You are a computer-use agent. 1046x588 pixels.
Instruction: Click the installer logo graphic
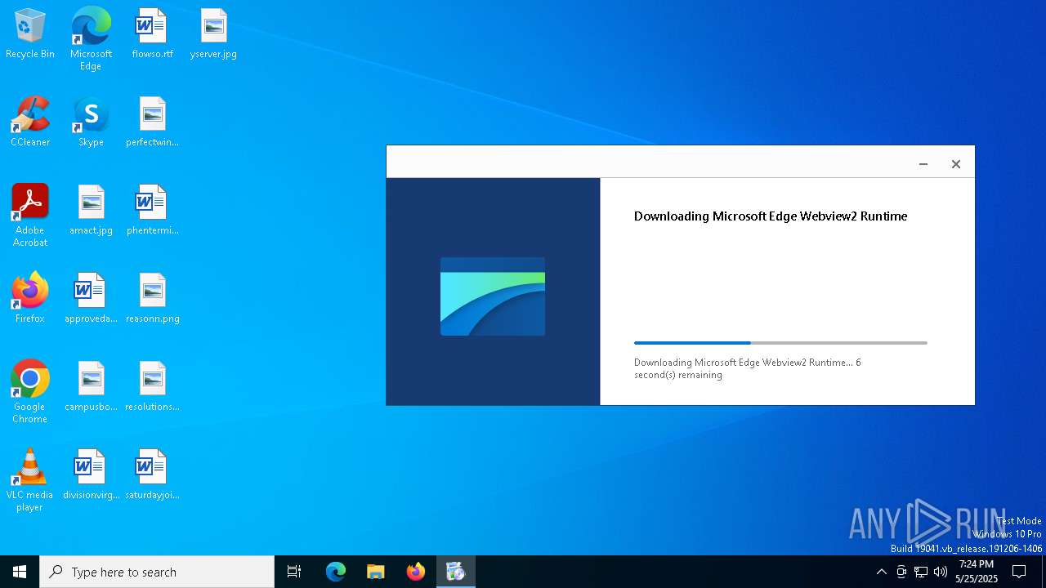pos(493,296)
